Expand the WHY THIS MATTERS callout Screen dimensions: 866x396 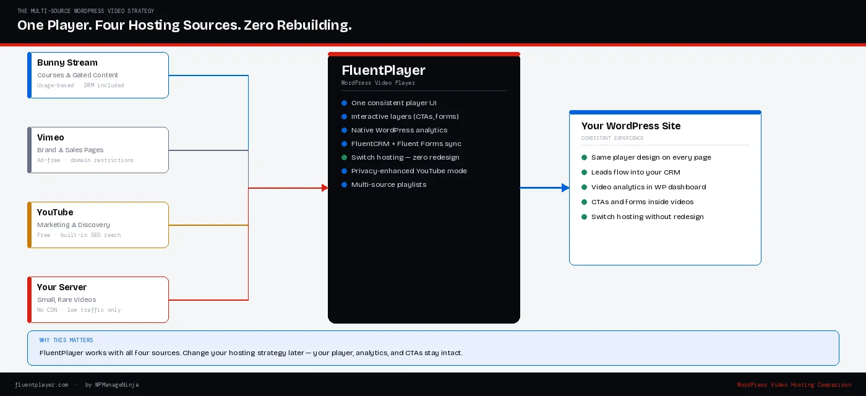tap(433, 348)
